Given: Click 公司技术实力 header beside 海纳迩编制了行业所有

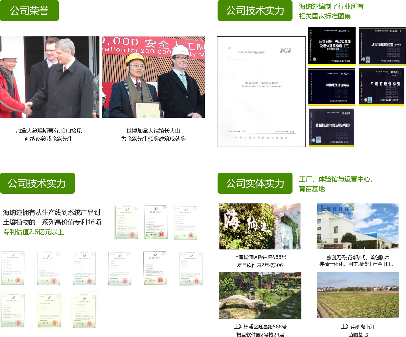Looking at the screenshot, I should (x=255, y=11).
